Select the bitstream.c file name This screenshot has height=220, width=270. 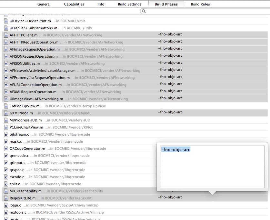click(19, 134)
